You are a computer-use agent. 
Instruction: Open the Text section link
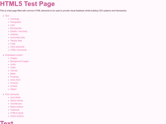point(7,16)
